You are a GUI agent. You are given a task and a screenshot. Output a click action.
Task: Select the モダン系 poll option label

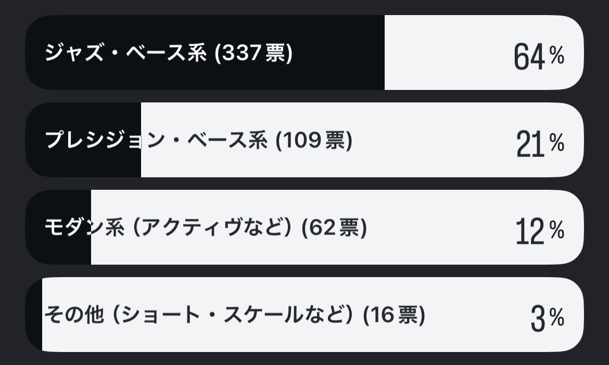click(83, 228)
